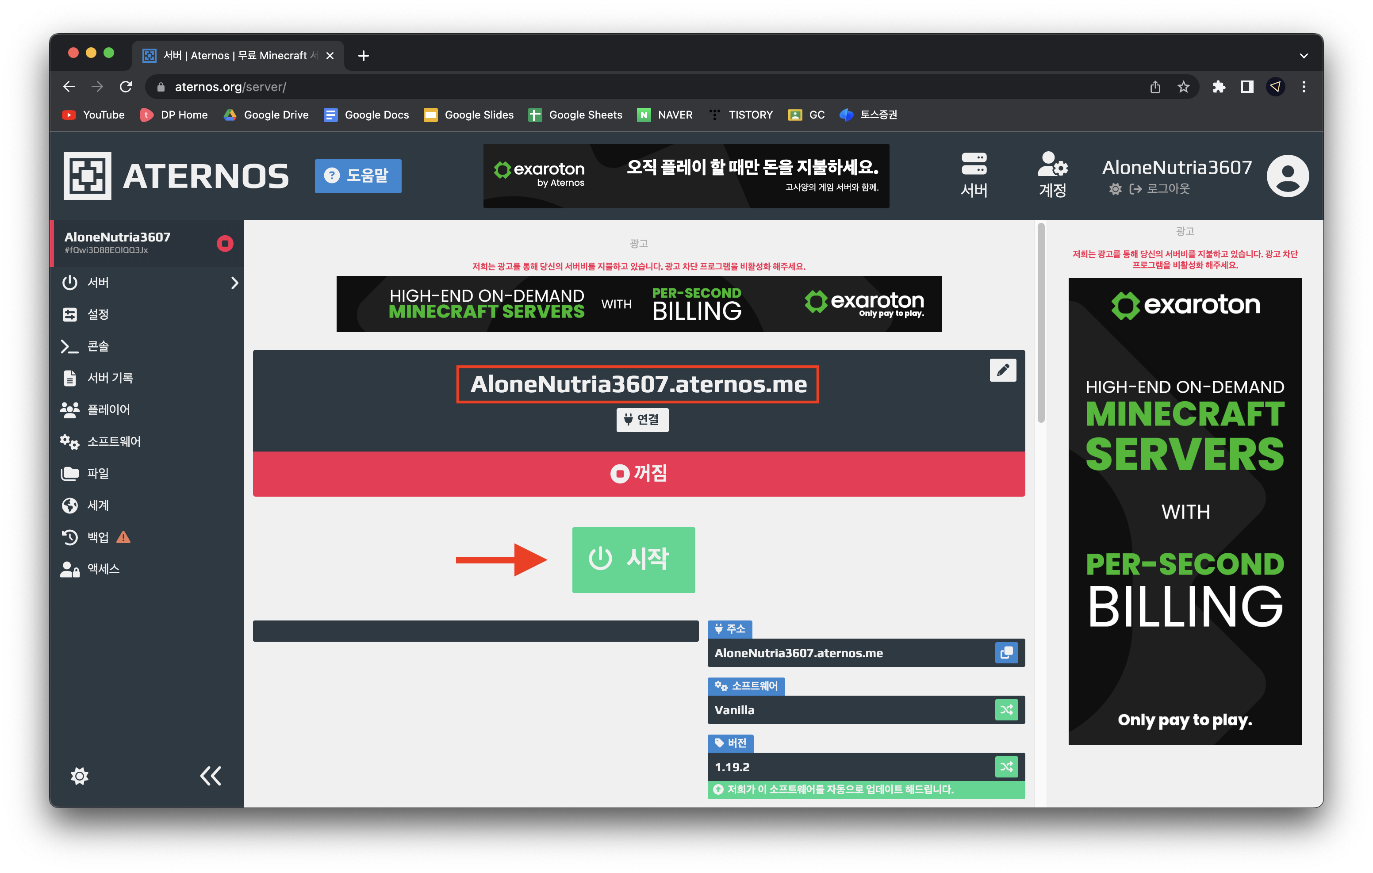Open the extensions puzzle icon
Viewport: 1373px width, 873px height.
(x=1219, y=87)
